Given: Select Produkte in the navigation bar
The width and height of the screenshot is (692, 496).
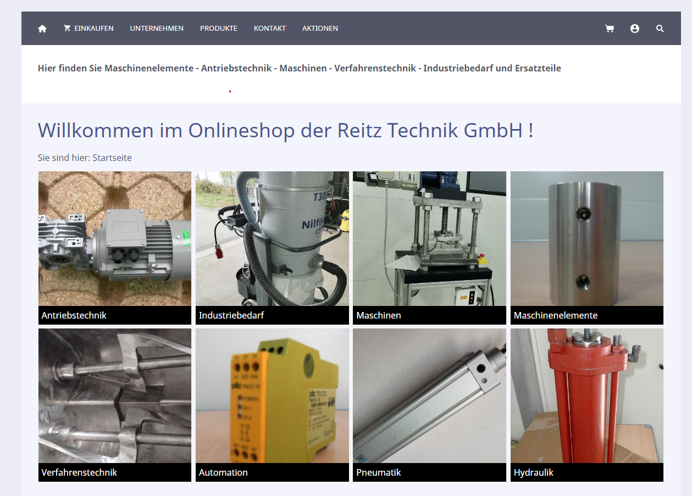Looking at the screenshot, I should [219, 29].
